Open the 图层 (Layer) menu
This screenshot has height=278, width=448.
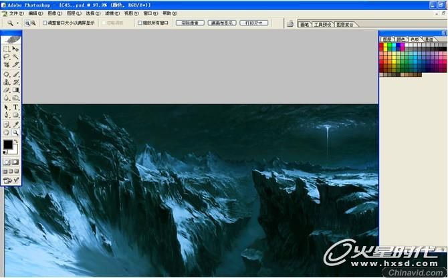pyautogui.click(x=74, y=13)
